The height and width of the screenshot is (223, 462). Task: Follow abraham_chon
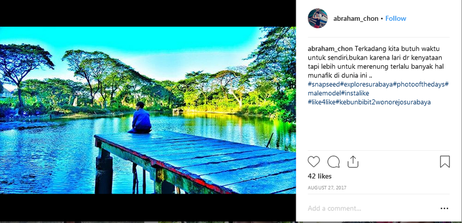396,18
